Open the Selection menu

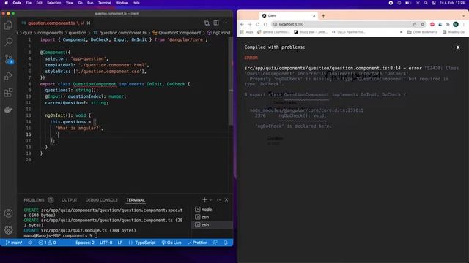[53, 3]
